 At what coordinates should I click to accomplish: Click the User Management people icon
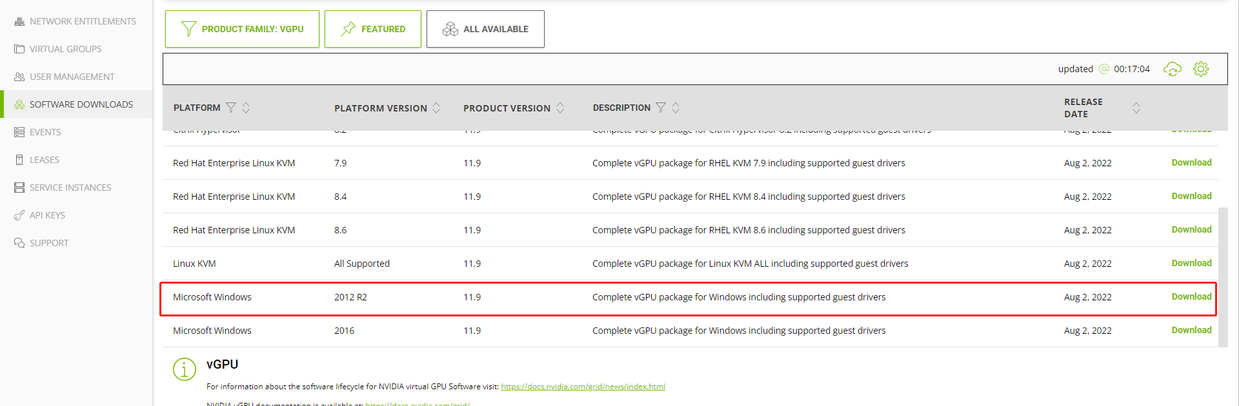19,77
